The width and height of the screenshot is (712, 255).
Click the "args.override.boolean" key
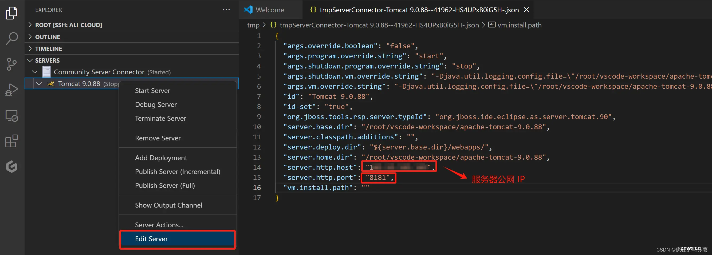331,46
